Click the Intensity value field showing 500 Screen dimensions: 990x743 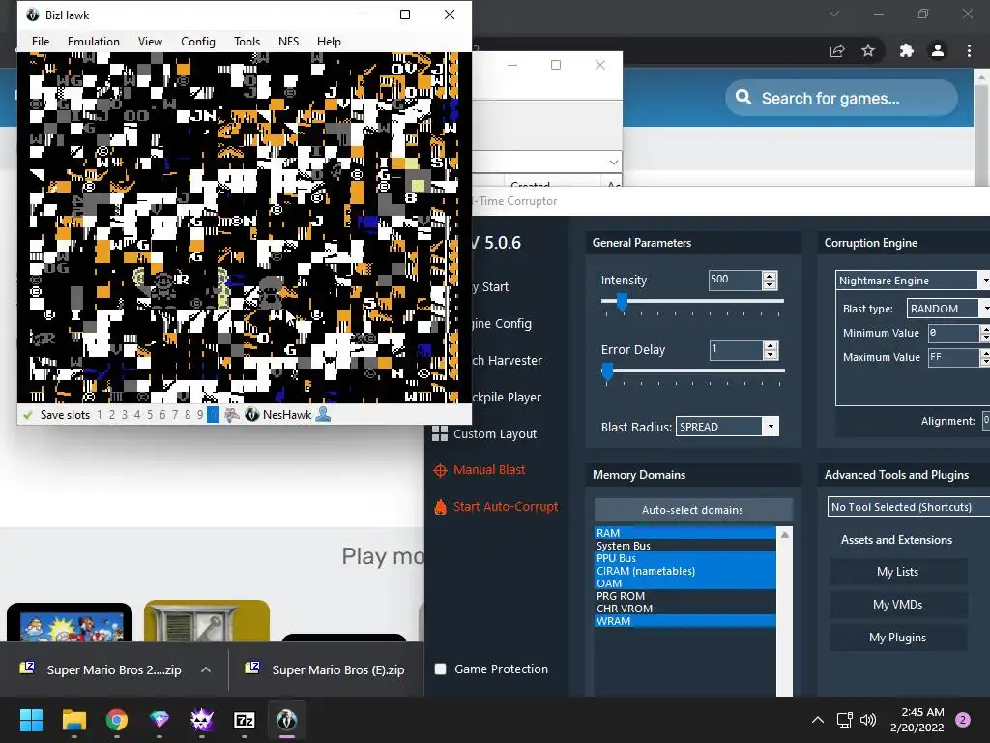pos(735,280)
